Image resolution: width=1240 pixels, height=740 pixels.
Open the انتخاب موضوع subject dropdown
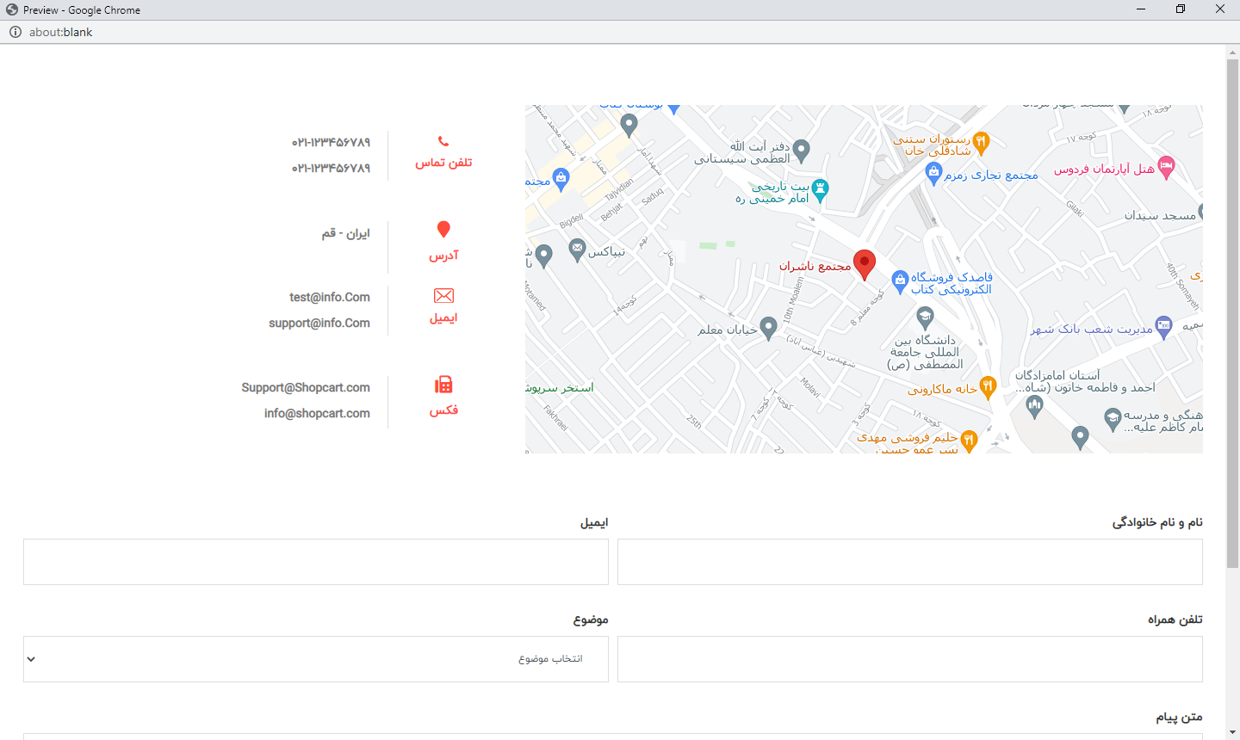[316, 659]
